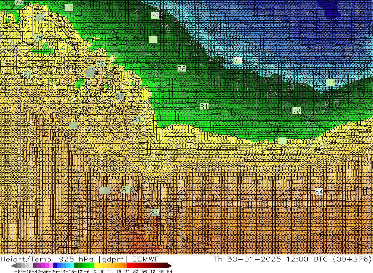Click the 0 value on the color scale
Image resolution: width=373 pixels, height=273 pixels.
point(95,272)
